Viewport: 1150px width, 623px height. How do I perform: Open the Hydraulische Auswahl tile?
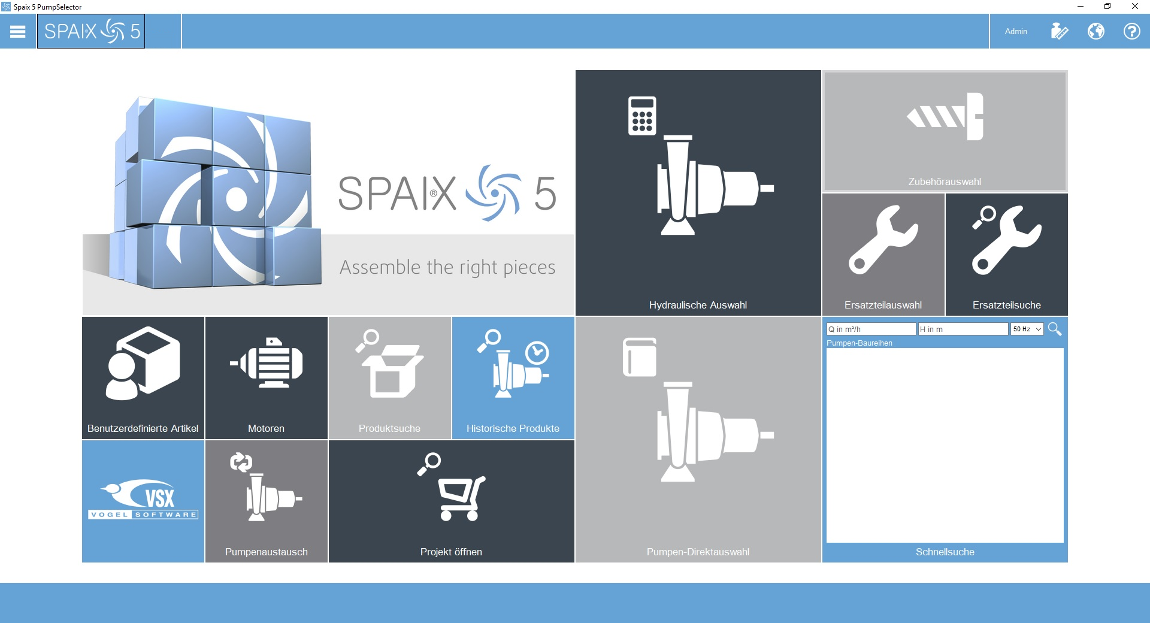[x=698, y=193]
